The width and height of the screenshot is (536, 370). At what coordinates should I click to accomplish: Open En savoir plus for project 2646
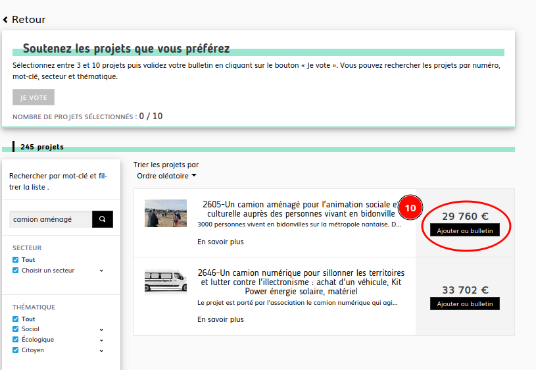[x=220, y=319]
